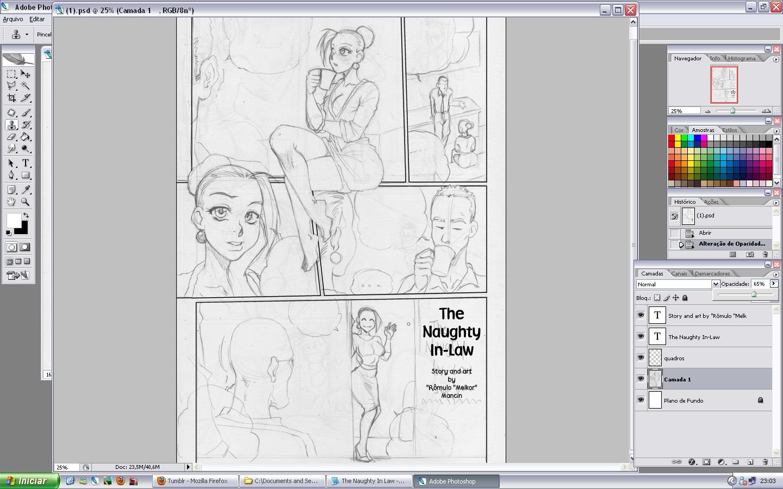Switch to Tumblr in Mozilla Firefox taskbar

pos(195,481)
